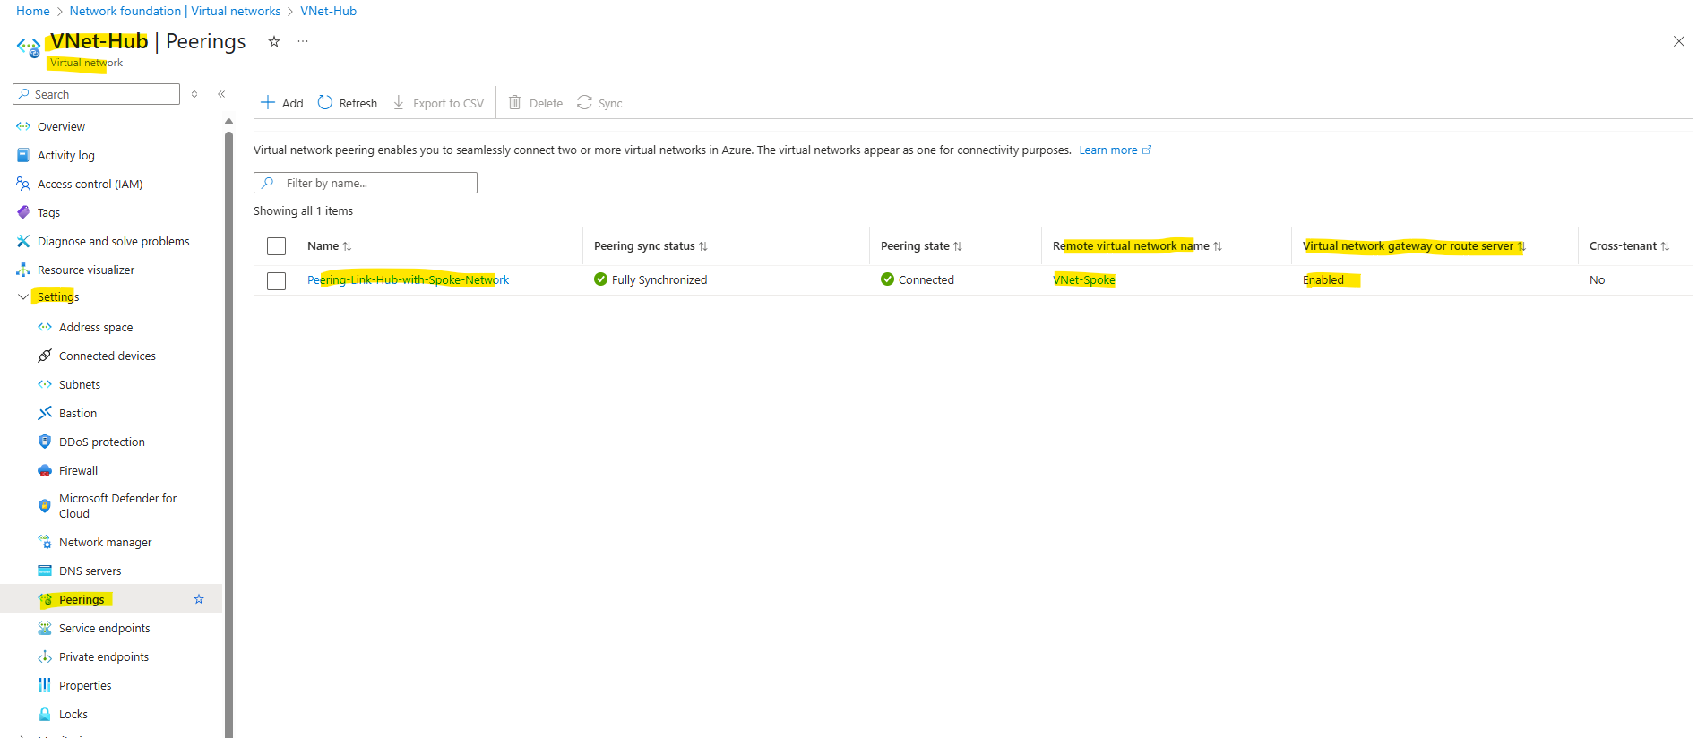Open Diagnose and solve problems
This screenshot has width=1706, height=738.
tap(113, 241)
